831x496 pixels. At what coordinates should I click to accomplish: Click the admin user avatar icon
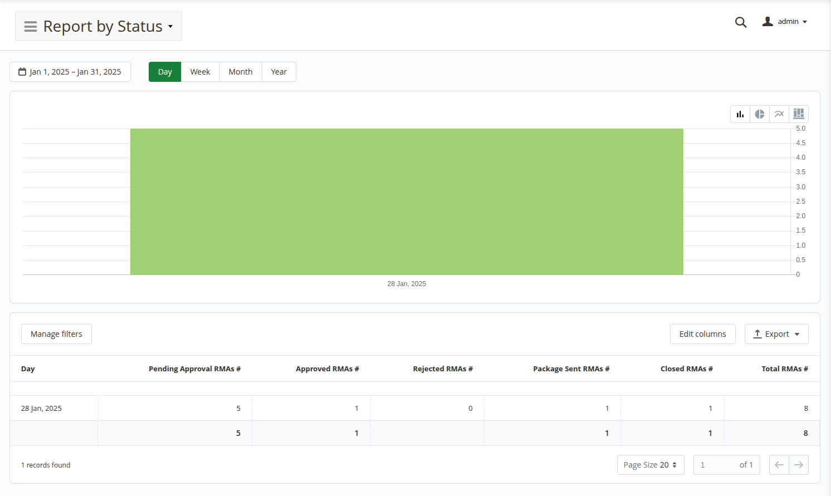click(767, 21)
